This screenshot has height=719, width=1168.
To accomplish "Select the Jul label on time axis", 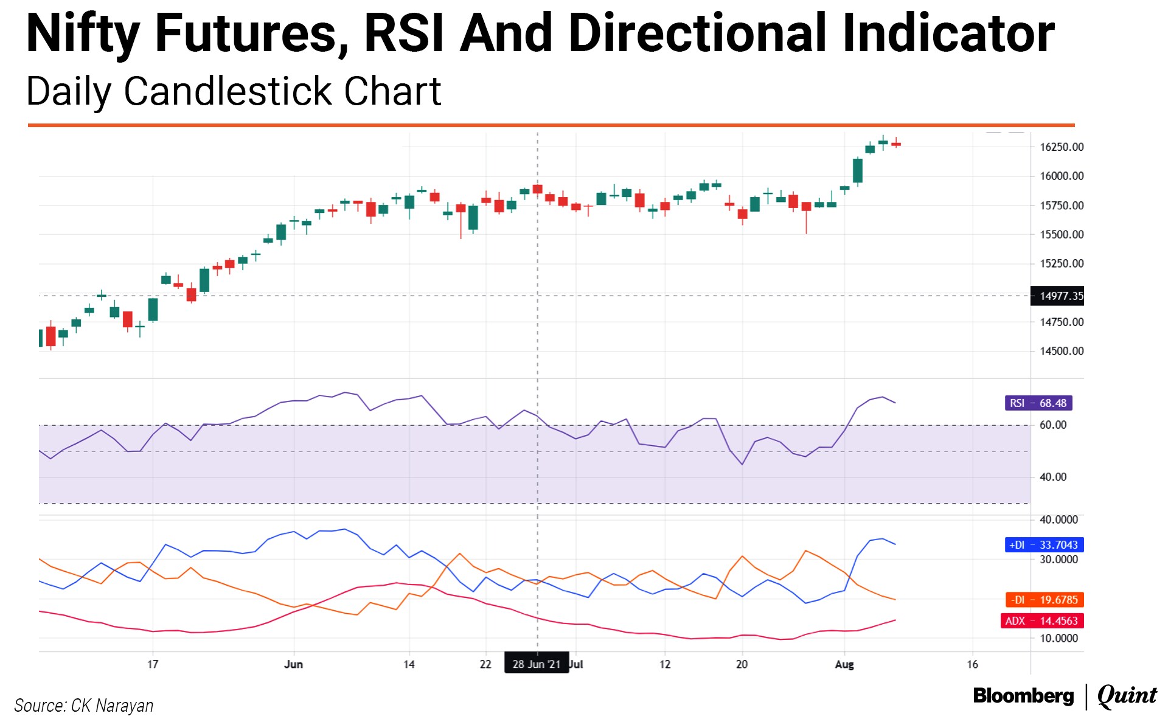I will [577, 664].
